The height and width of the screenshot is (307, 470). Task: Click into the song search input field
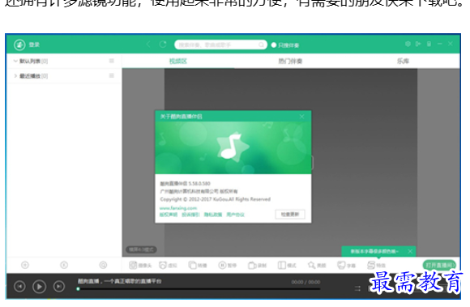tap(220, 45)
